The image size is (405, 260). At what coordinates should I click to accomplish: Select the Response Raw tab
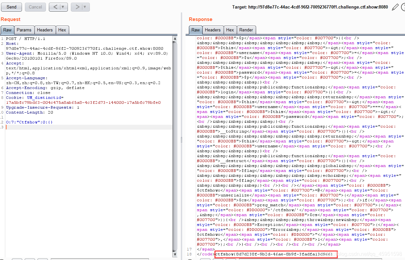pos(195,30)
